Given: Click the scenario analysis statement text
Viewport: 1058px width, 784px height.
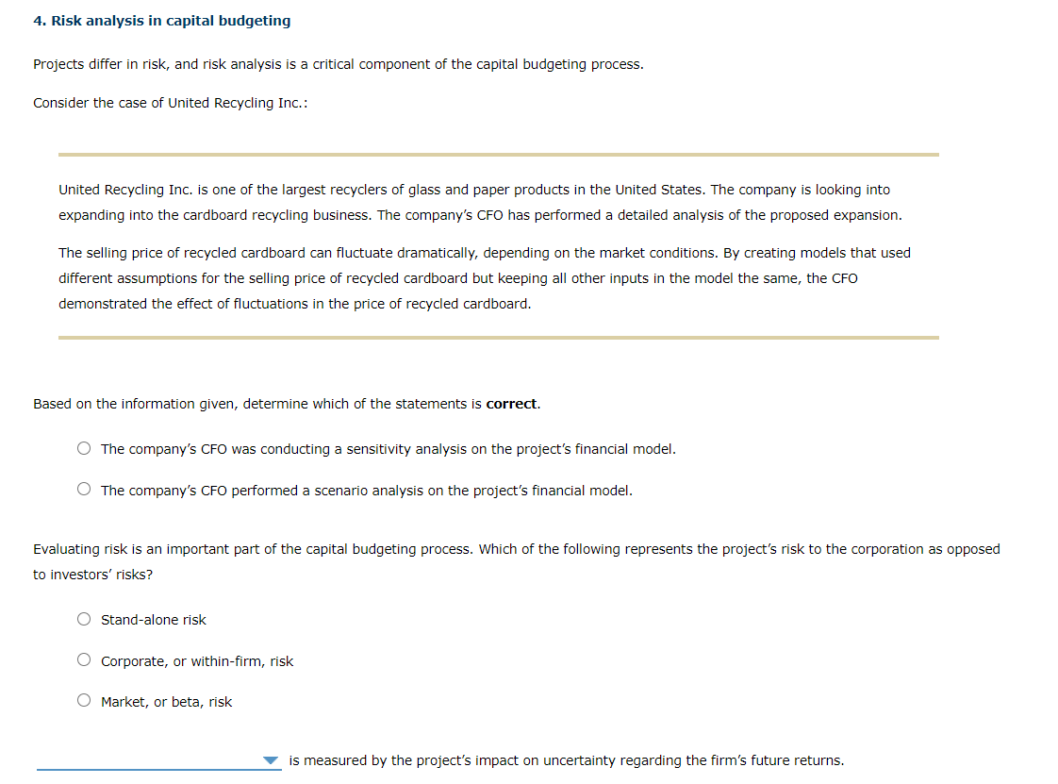Looking at the screenshot, I should click(367, 490).
